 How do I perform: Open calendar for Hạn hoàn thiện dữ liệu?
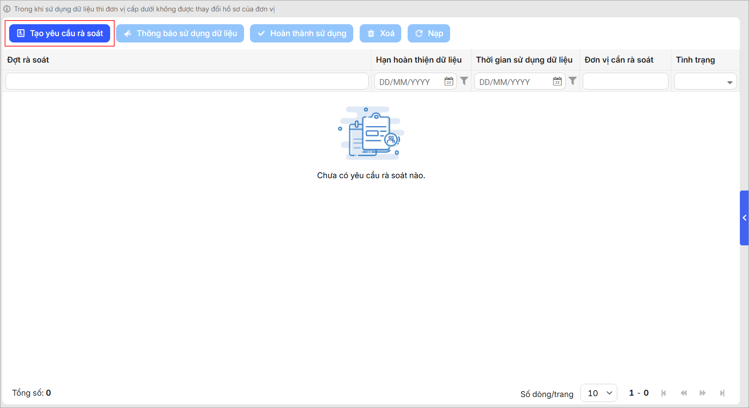(x=449, y=81)
